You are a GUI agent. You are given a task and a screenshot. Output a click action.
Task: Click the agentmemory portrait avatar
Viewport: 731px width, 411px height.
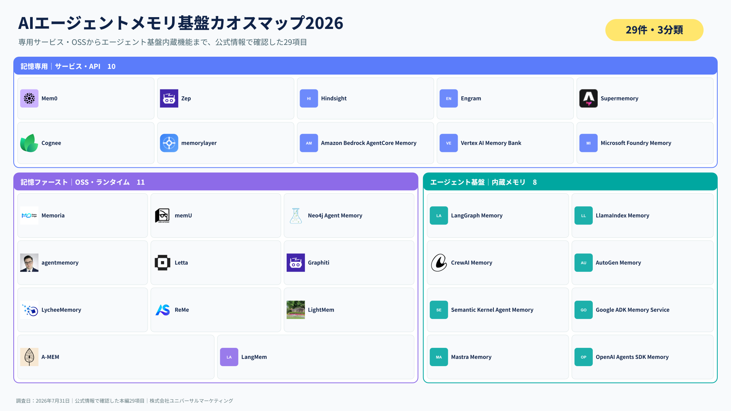[x=29, y=263]
